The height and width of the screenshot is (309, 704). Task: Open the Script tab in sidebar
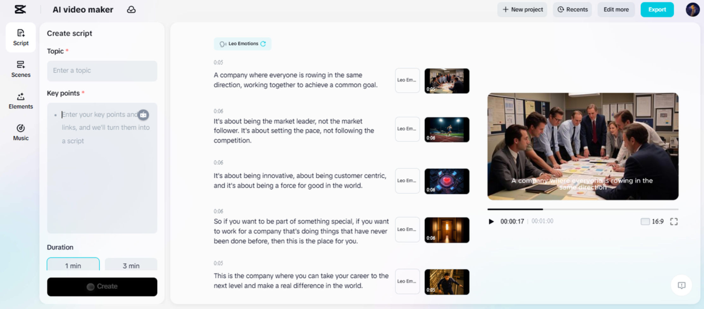[21, 37]
